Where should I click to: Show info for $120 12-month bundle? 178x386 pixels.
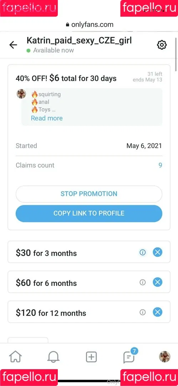[143, 312]
